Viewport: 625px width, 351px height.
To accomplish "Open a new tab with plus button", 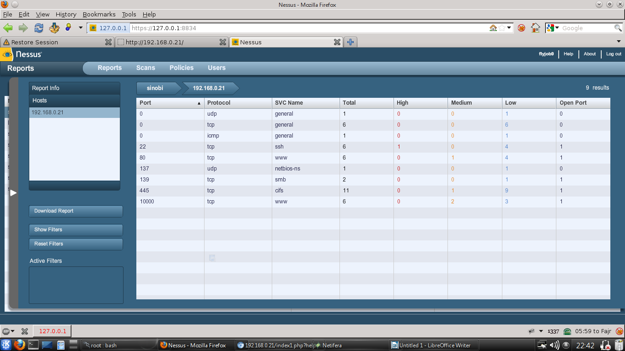I will pos(350,42).
